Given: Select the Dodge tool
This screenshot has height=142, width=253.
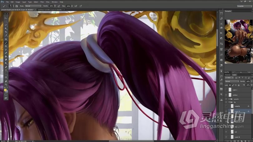Looking at the screenshot, I should click(x=6, y=63).
